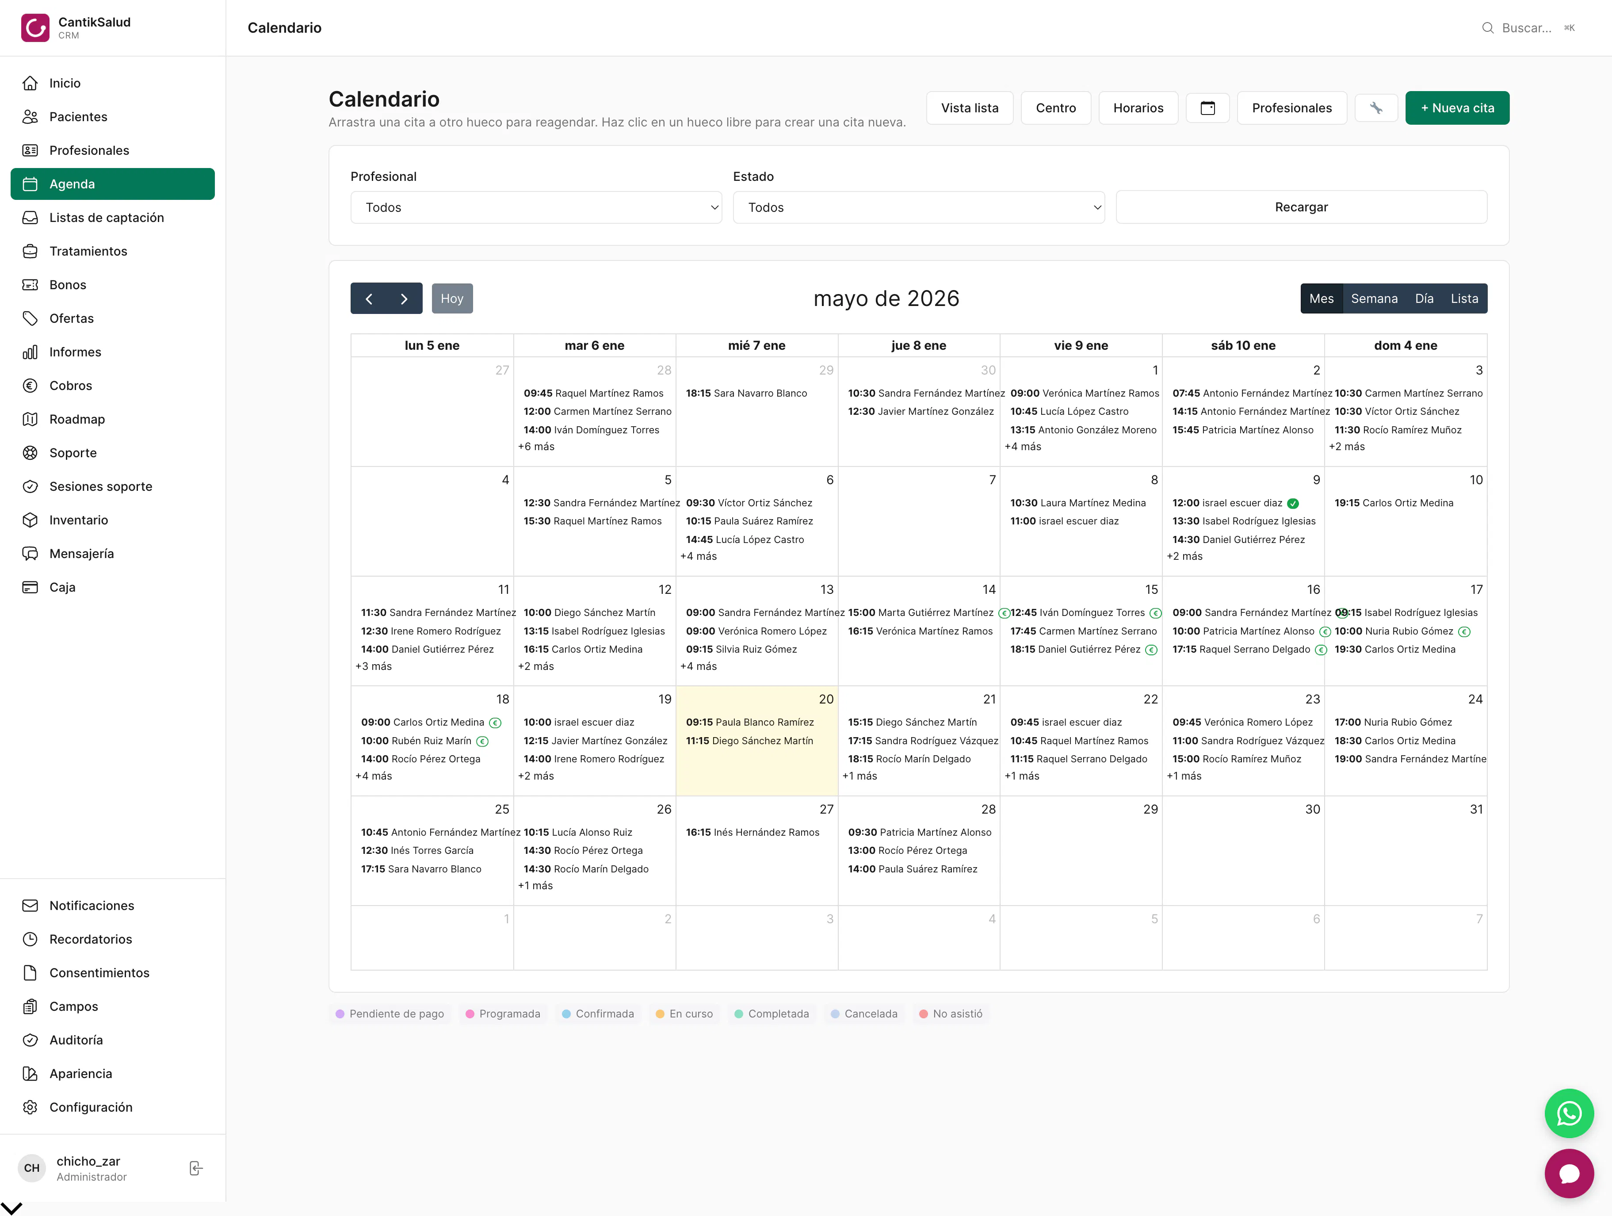Viewport: 1612px width, 1216px height.
Task: Open the Pacientes section
Action: pyautogui.click(x=112, y=117)
